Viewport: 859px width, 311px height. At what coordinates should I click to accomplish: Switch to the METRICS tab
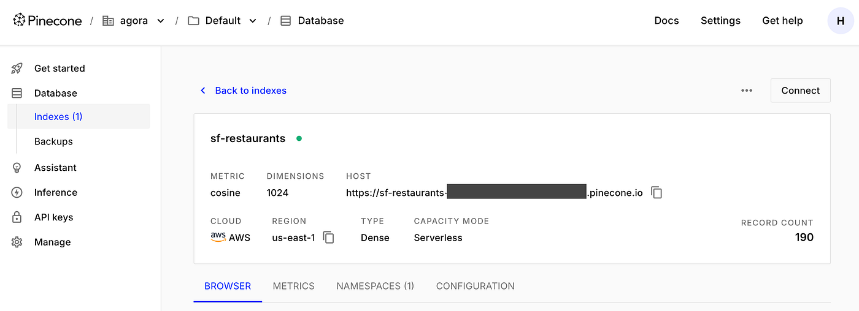tap(294, 286)
